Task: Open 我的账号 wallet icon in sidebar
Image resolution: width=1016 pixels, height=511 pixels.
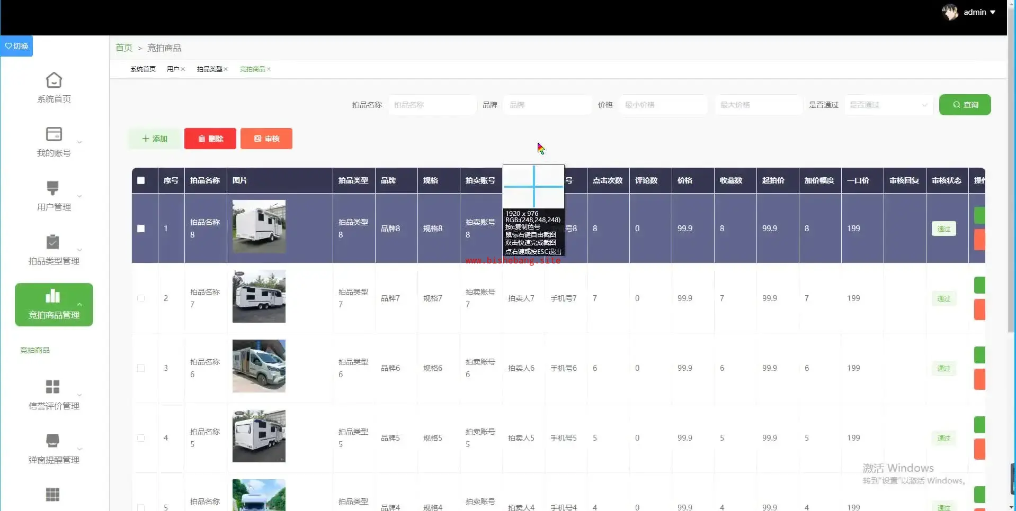Action: tap(54, 134)
